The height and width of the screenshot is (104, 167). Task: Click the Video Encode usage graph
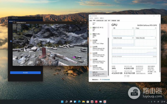pos(123,43)
